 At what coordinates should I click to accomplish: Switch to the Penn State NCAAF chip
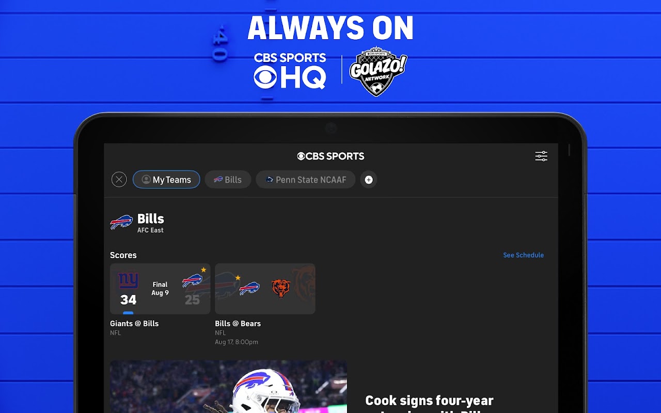305,180
